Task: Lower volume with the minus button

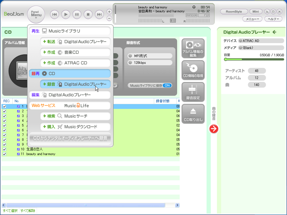Action: [109, 18]
